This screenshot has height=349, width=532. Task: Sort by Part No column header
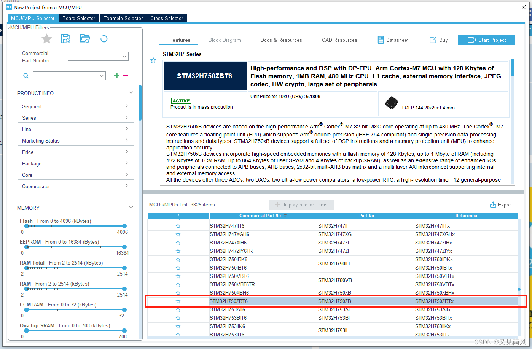[x=366, y=216]
